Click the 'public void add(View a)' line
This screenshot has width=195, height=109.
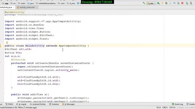point(30,94)
